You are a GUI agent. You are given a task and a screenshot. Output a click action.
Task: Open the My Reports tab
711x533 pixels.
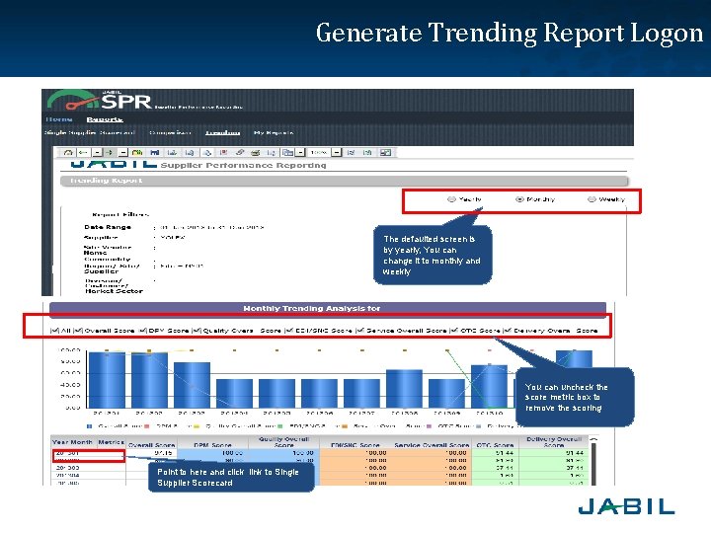point(274,133)
